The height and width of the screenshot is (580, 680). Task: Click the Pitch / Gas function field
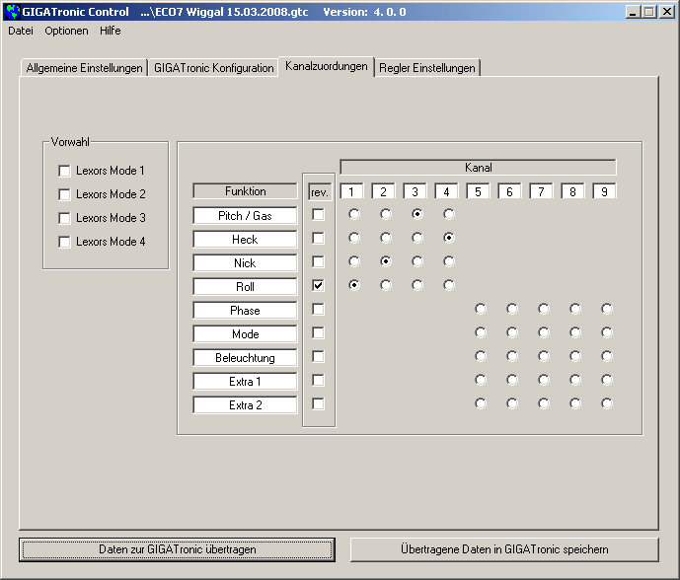coord(245,215)
